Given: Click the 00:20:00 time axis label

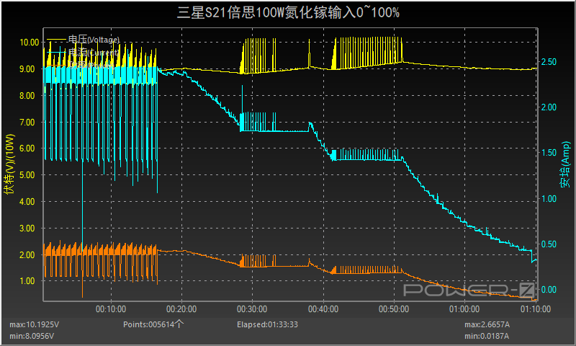Looking at the screenshot, I should click(x=181, y=309).
